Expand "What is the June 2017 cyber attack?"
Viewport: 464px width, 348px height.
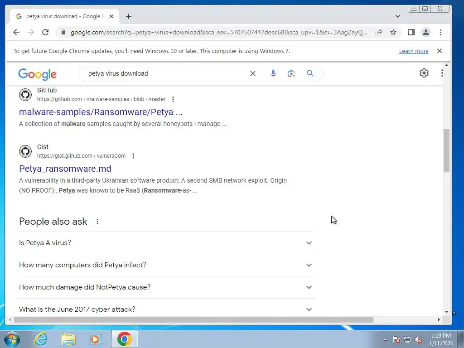166,309
